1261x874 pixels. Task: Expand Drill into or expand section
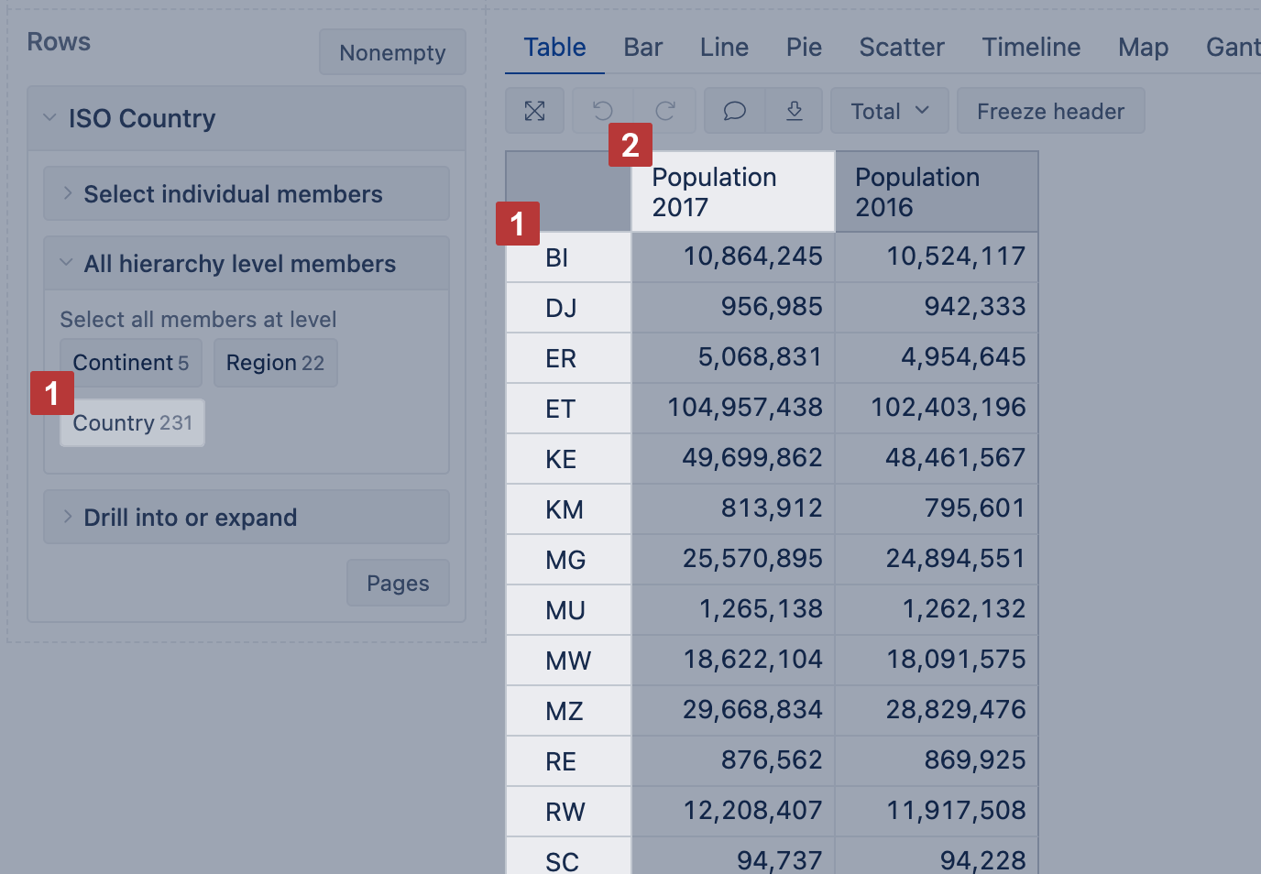(x=190, y=518)
